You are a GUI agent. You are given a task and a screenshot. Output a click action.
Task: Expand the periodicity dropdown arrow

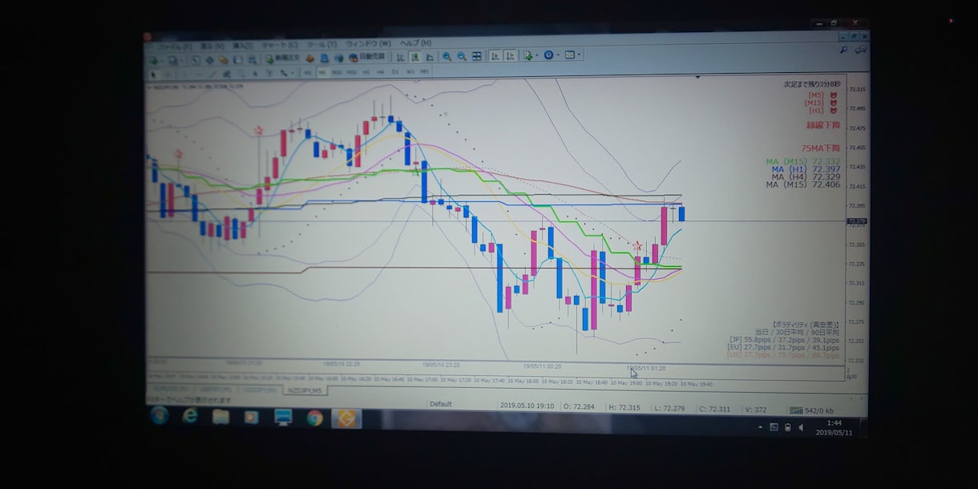coord(558,56)
